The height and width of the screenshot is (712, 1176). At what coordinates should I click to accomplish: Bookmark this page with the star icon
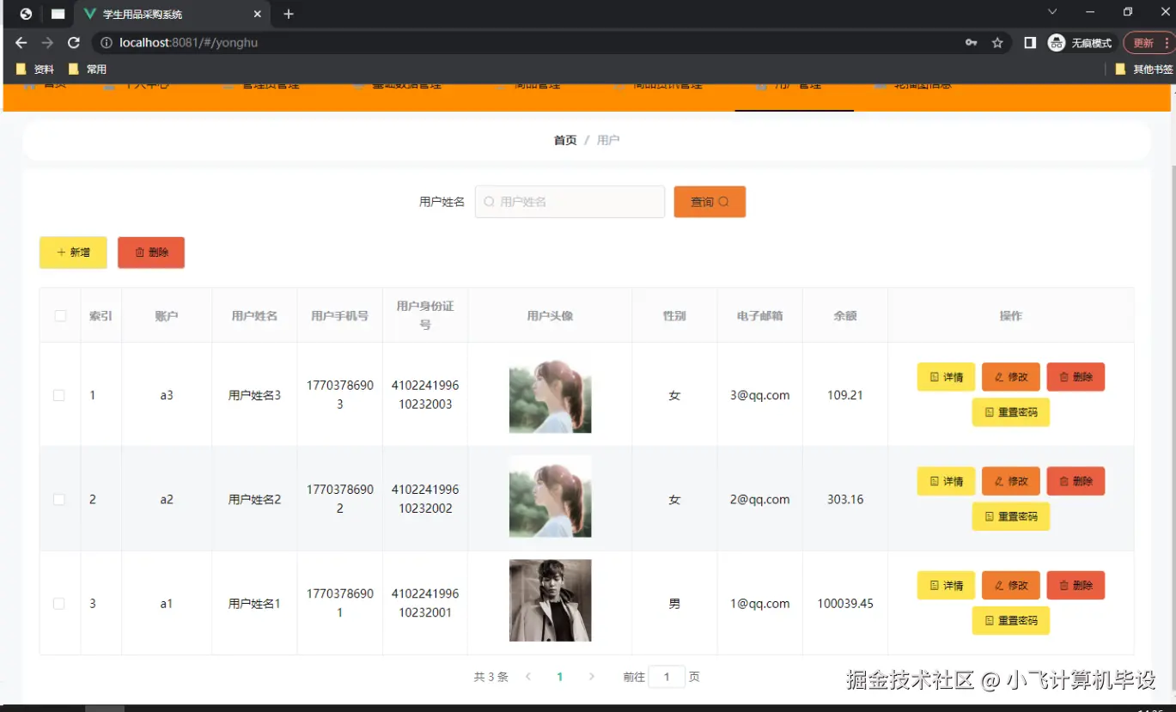click(x=997, y=43)
